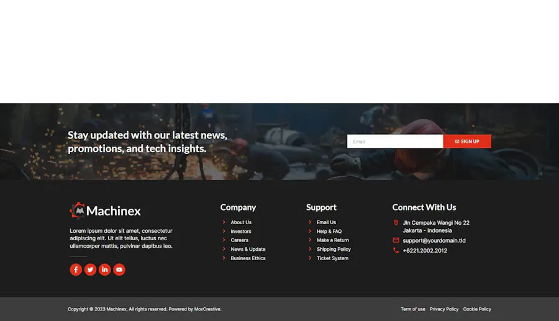
Task: Click the chevron next to Ticket System
Action: pos(310,258)
